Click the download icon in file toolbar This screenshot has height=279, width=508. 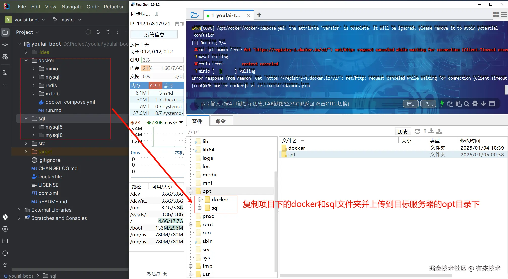pyautogui.click(x=431, y=131)
